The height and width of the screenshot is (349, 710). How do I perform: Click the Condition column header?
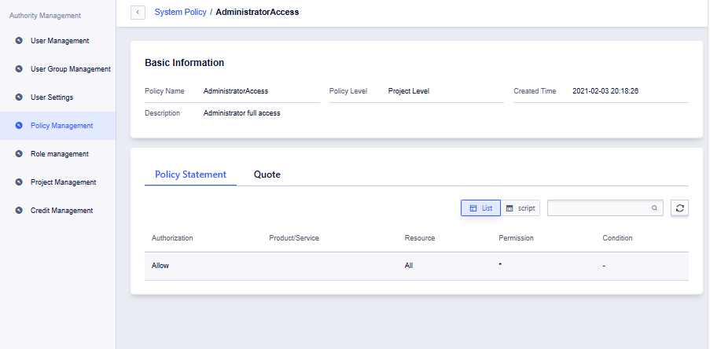(617, 237)
